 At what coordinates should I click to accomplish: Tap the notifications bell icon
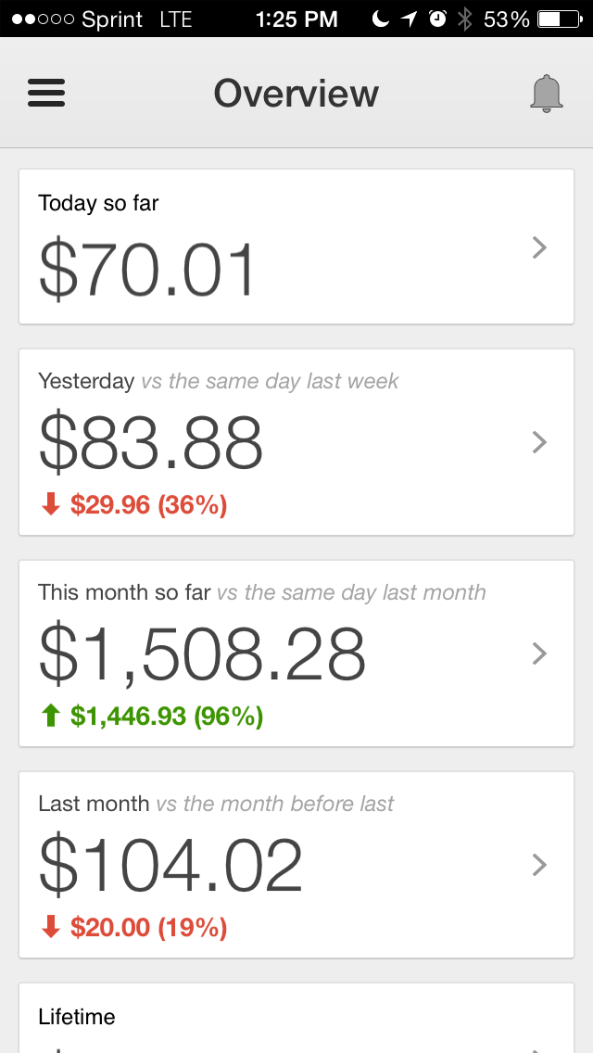[x=547, y=94]
